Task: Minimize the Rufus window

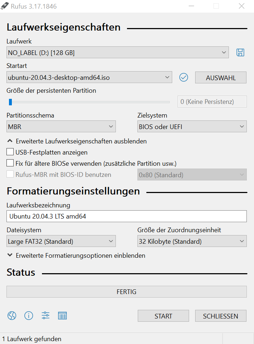Action: pos(191,6)
